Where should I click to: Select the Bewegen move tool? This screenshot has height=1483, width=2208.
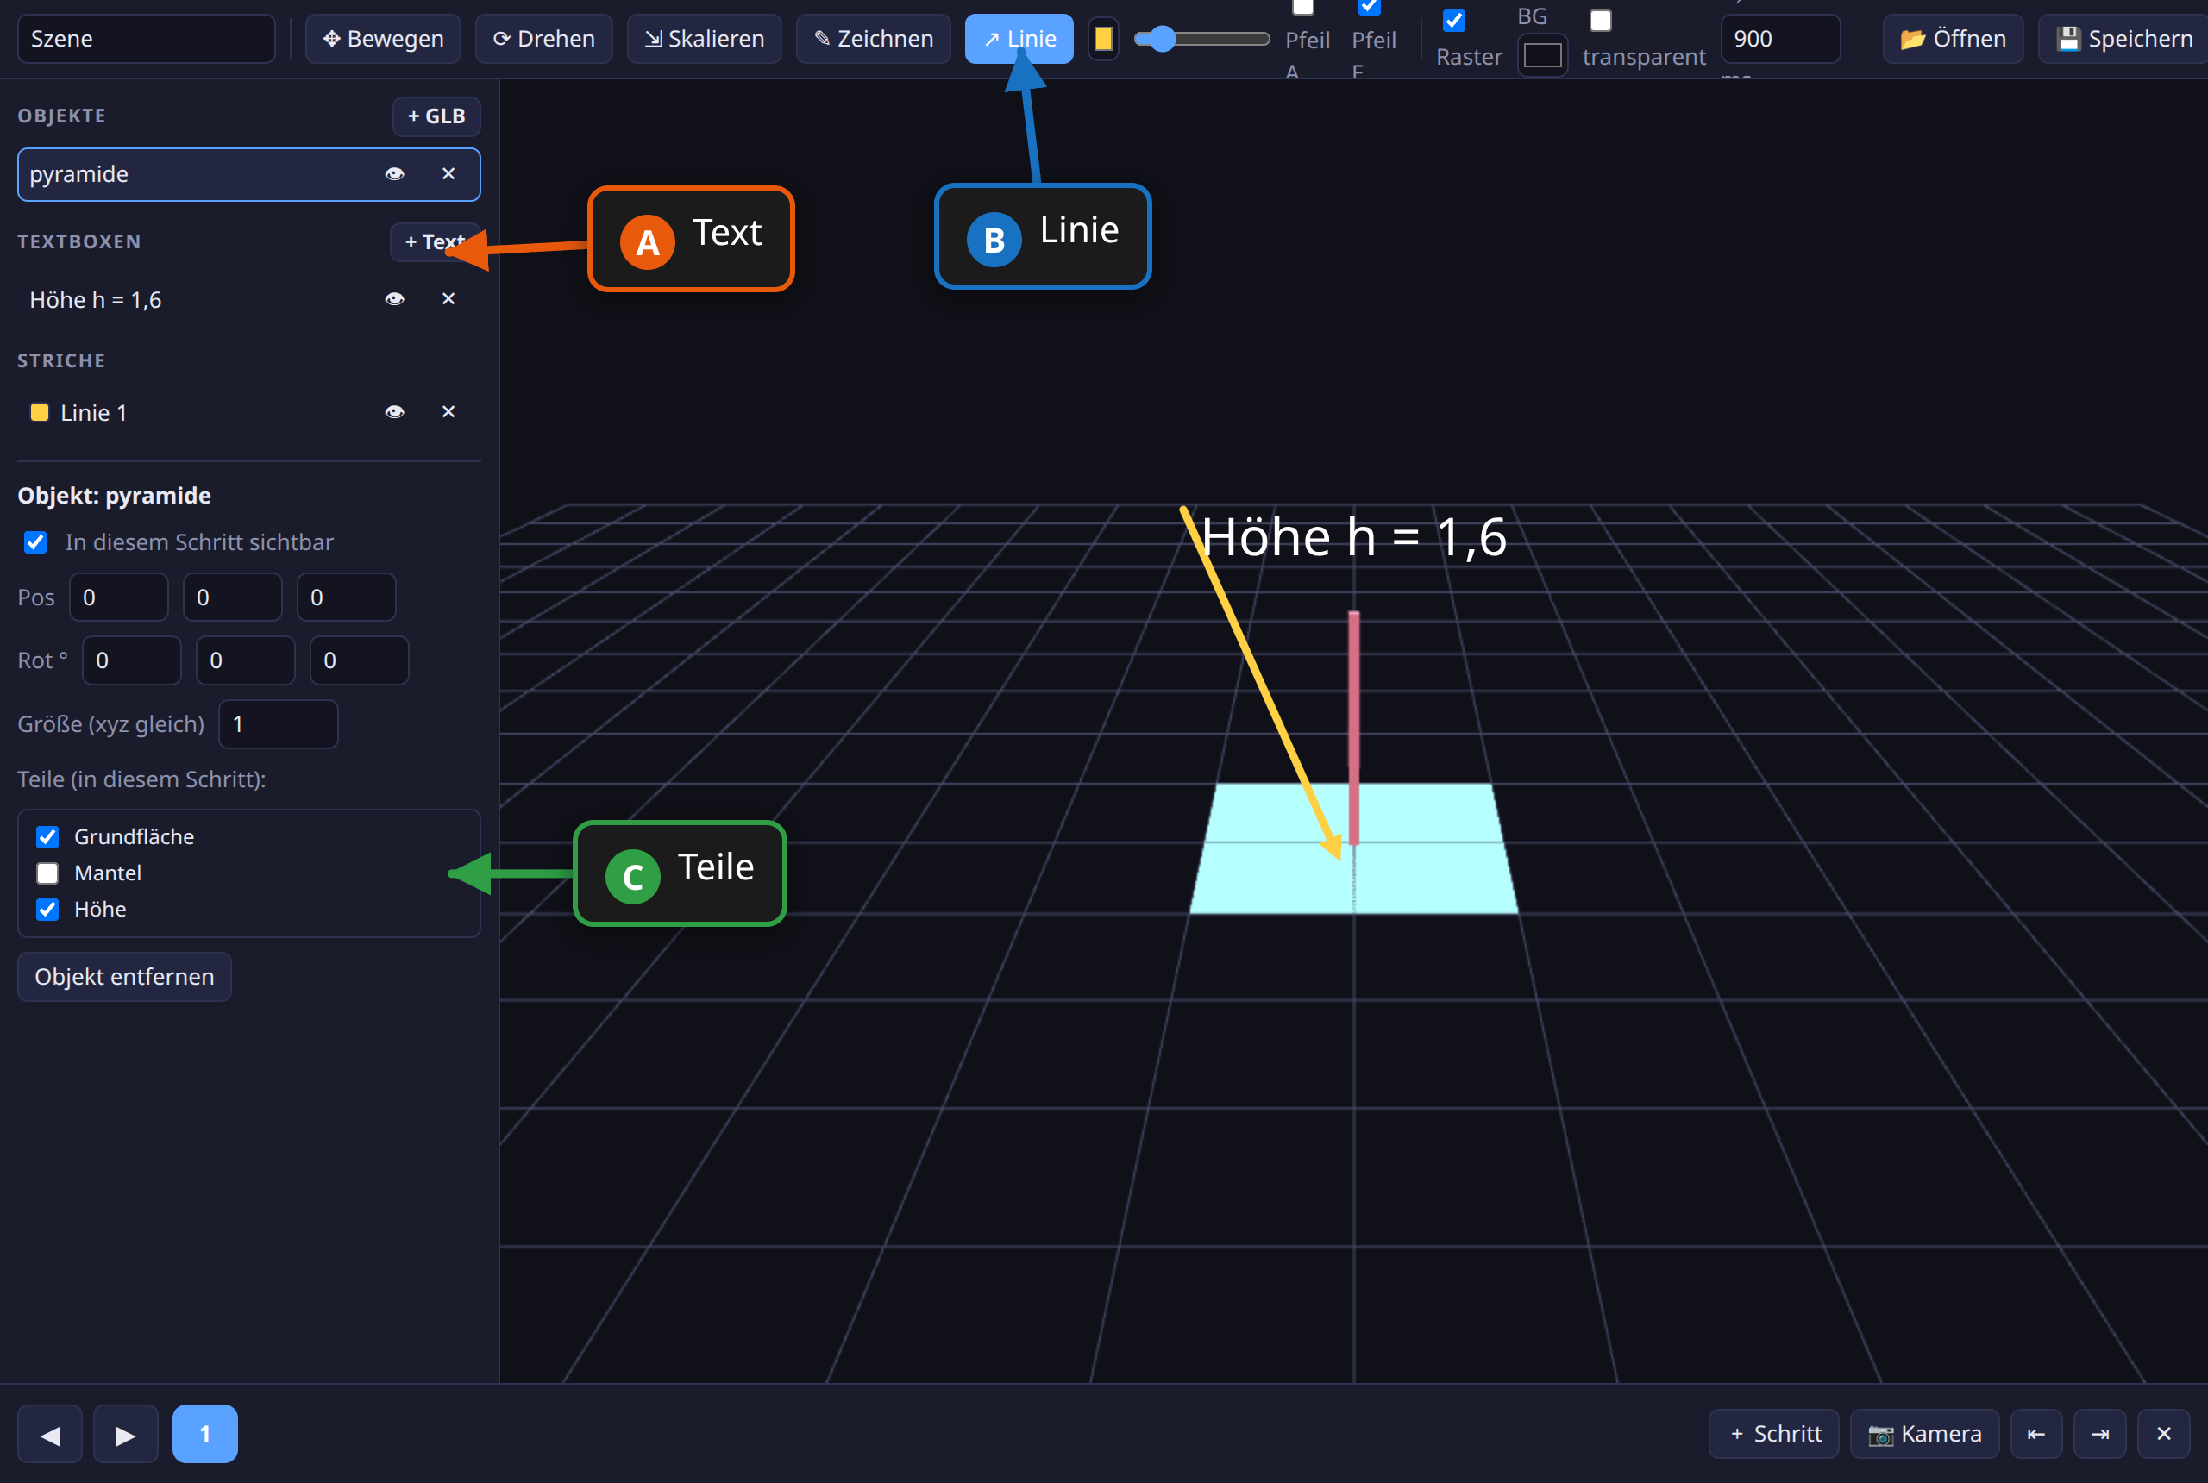pos(383,39)
